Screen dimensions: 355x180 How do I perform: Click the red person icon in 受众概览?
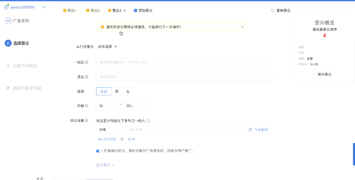pos(325,35)
